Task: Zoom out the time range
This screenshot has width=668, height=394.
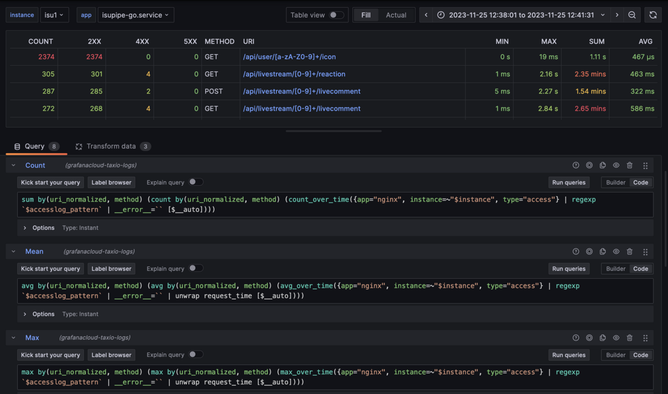Action: point(632,15)
